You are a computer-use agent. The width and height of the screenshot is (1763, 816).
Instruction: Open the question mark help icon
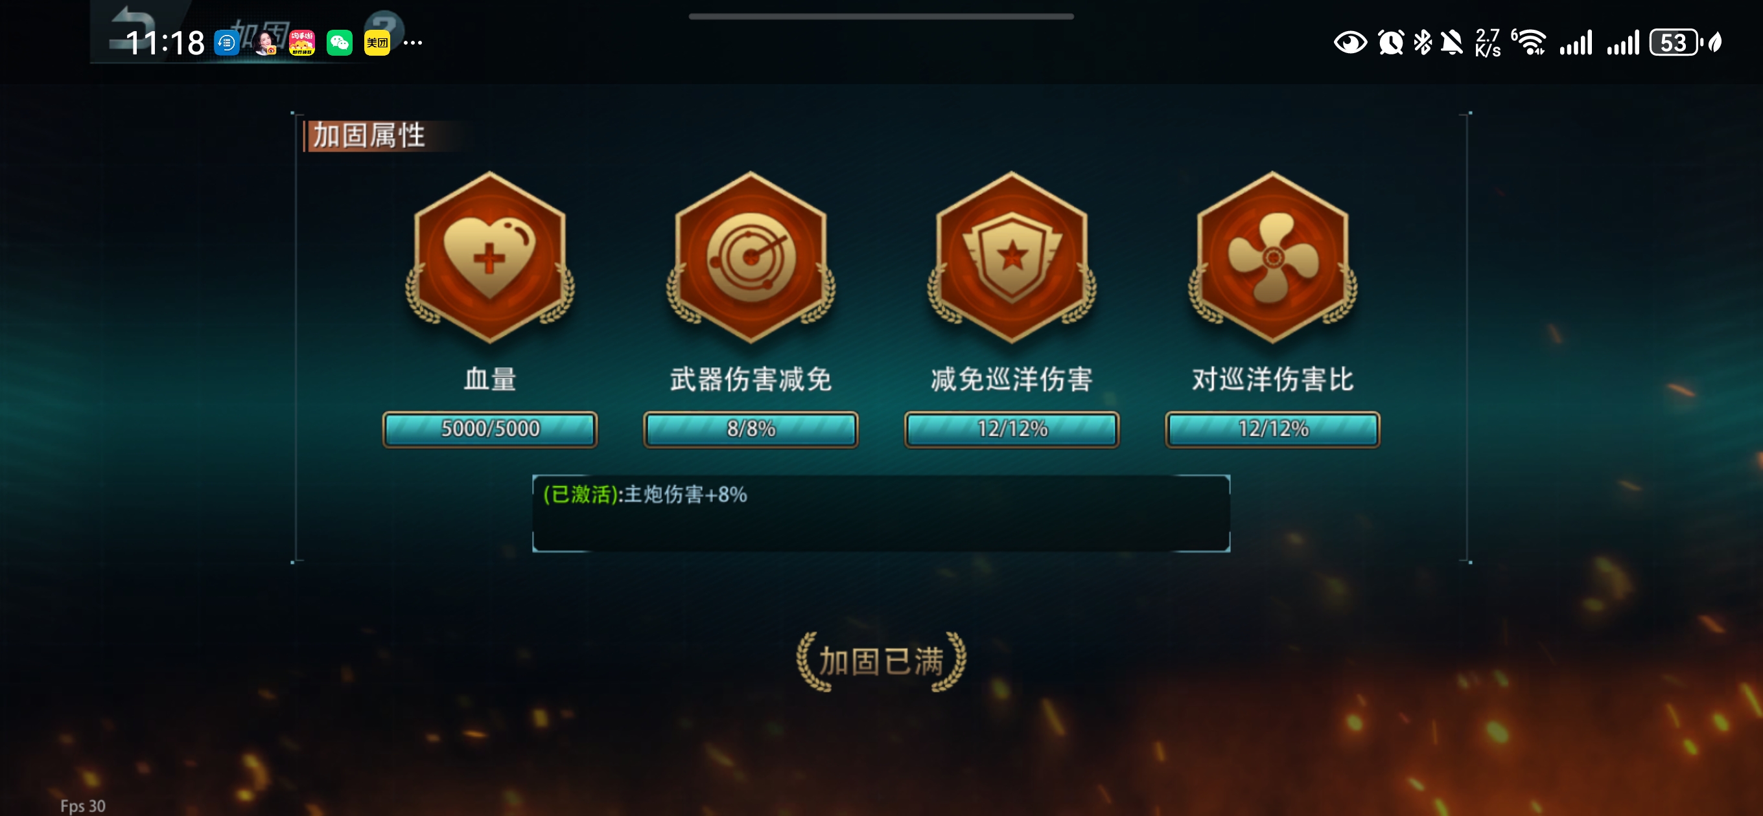tap(384, 26)
